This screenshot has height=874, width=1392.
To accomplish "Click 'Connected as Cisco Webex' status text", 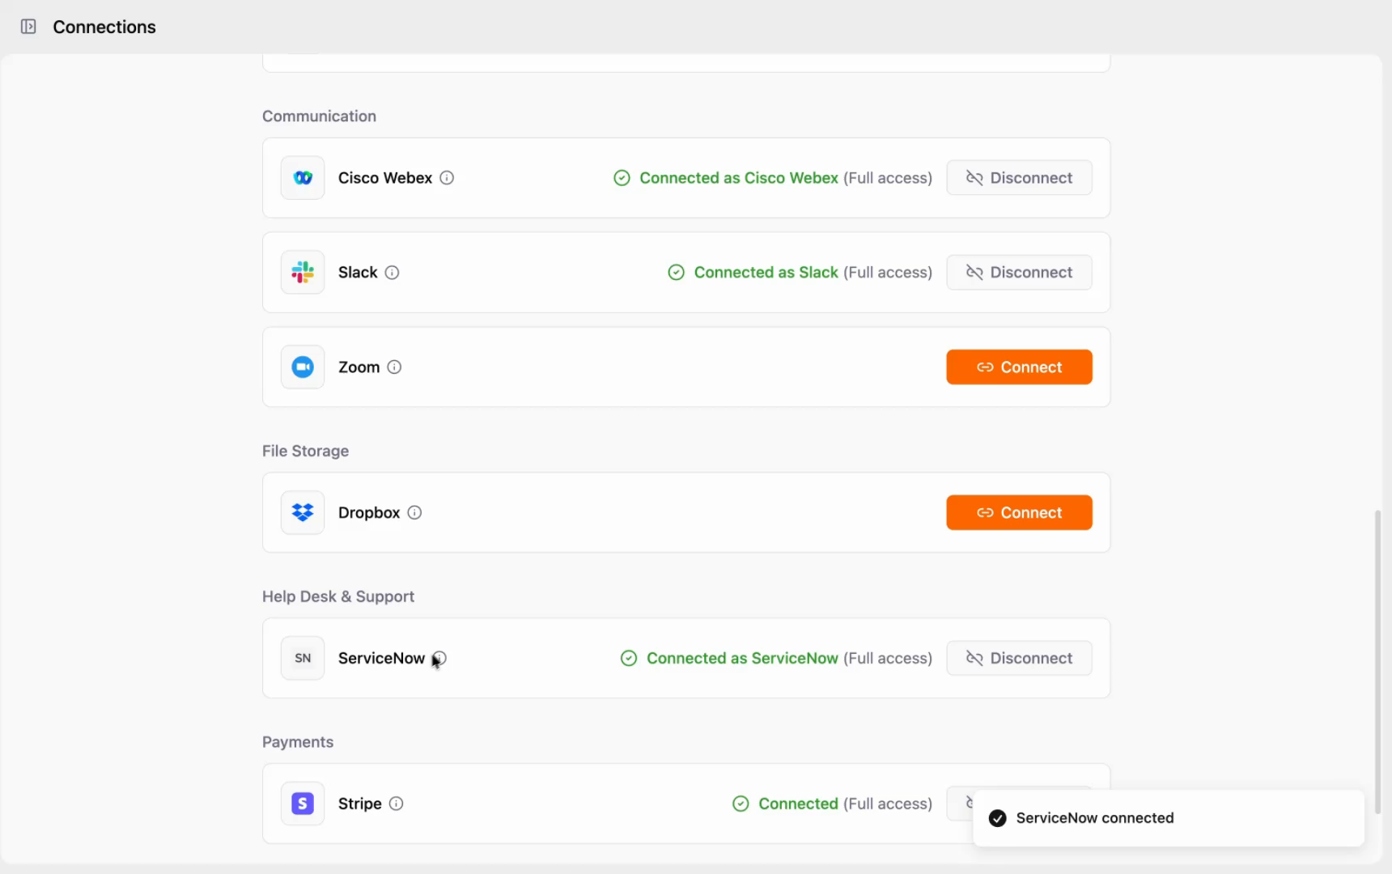I will pyautogui.click(x=739, y=178).
